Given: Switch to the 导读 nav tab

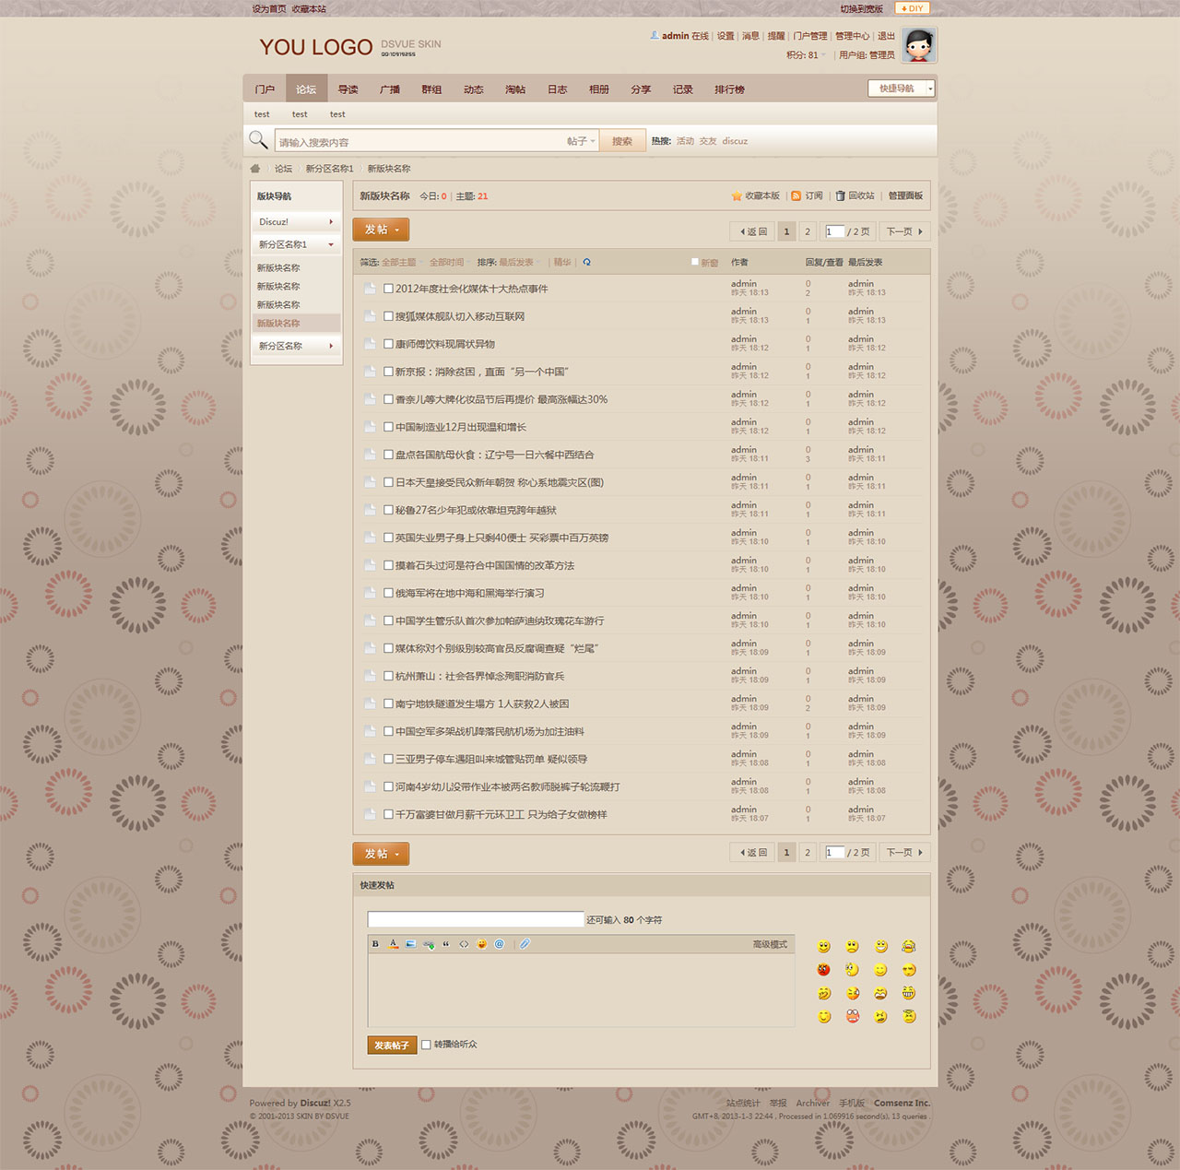Looking at the screenshot, I should pos(348,89).
